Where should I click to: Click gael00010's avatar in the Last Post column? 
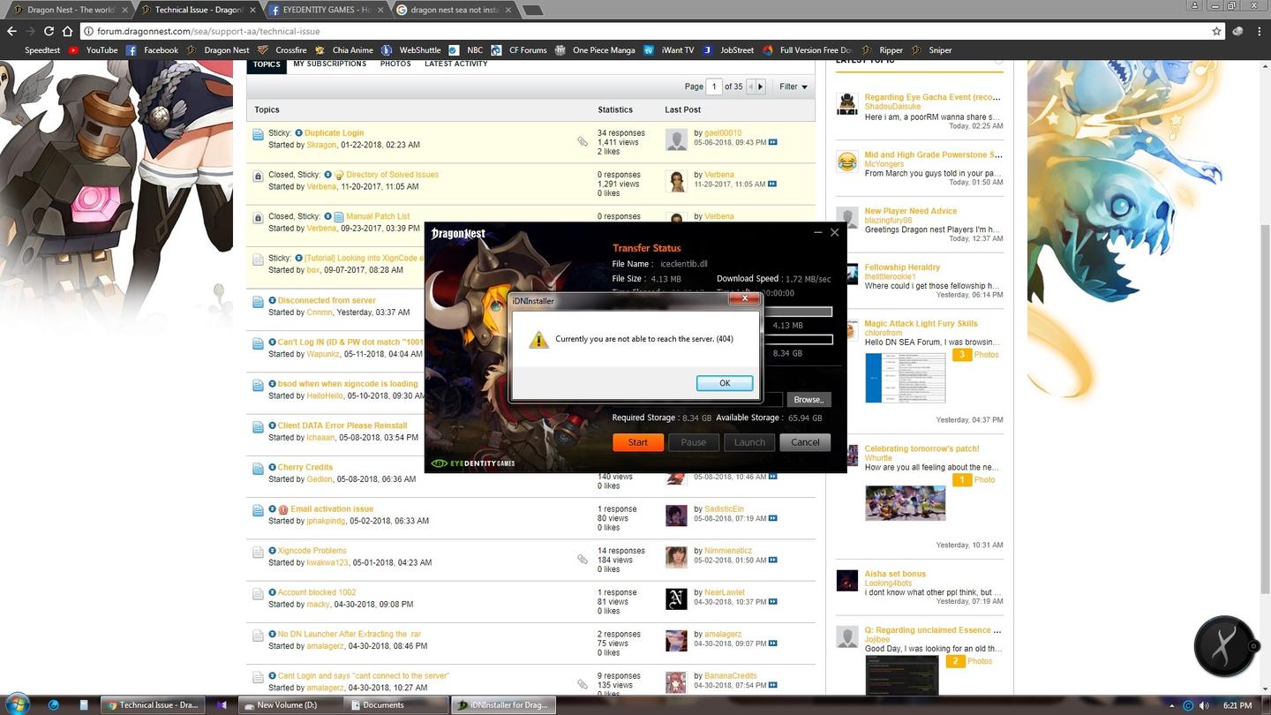676,139
